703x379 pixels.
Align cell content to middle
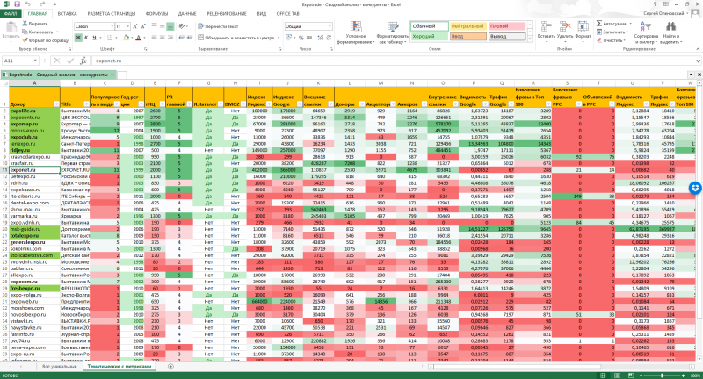click(162, 26)
